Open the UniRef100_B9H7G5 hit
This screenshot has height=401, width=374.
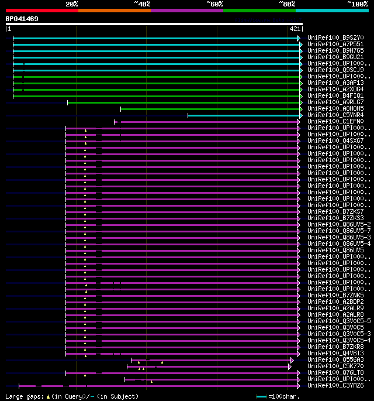pyautogui.click(x=335, y=50)
